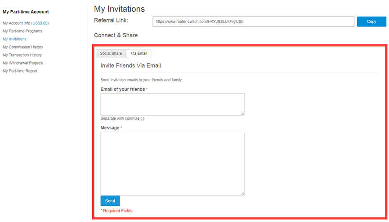Click the 'Email of your friends' label

pyautogui.click(x=123, y=89)
